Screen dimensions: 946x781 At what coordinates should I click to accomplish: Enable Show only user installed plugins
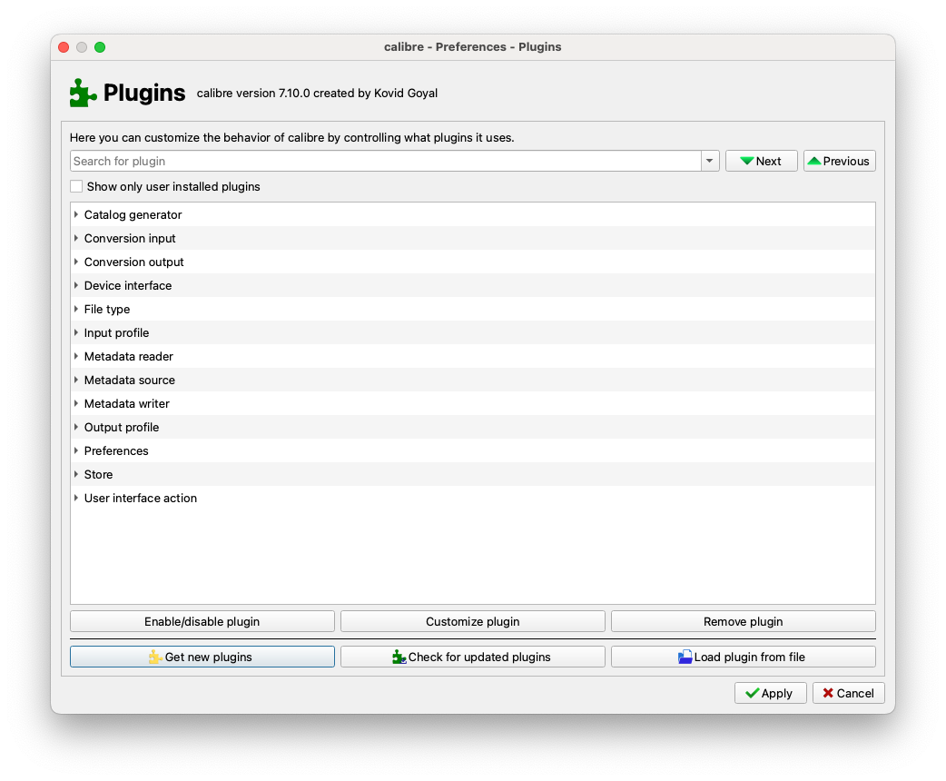[x=76, y=187]
